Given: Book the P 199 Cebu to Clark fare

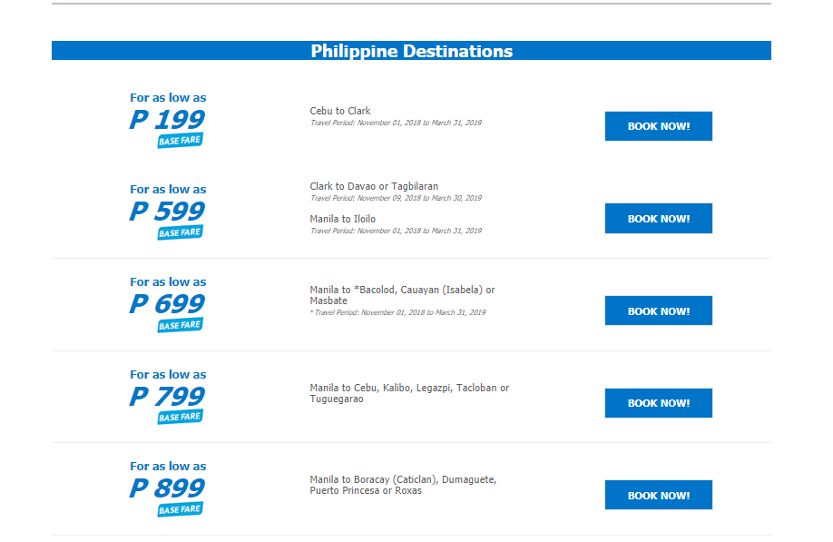Looking at the screenshot, I should click(658, 126).
